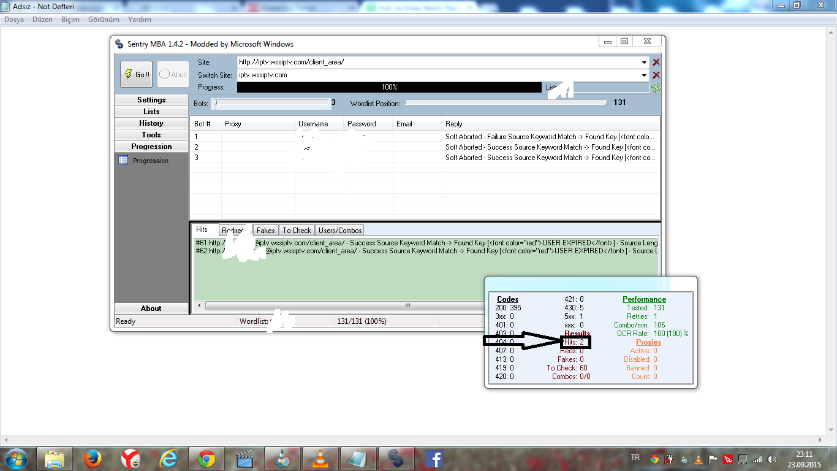The width and height of the screenshot is (837, 471).
Task: Open VLC media player from taskbar
Action: (320, 459)
